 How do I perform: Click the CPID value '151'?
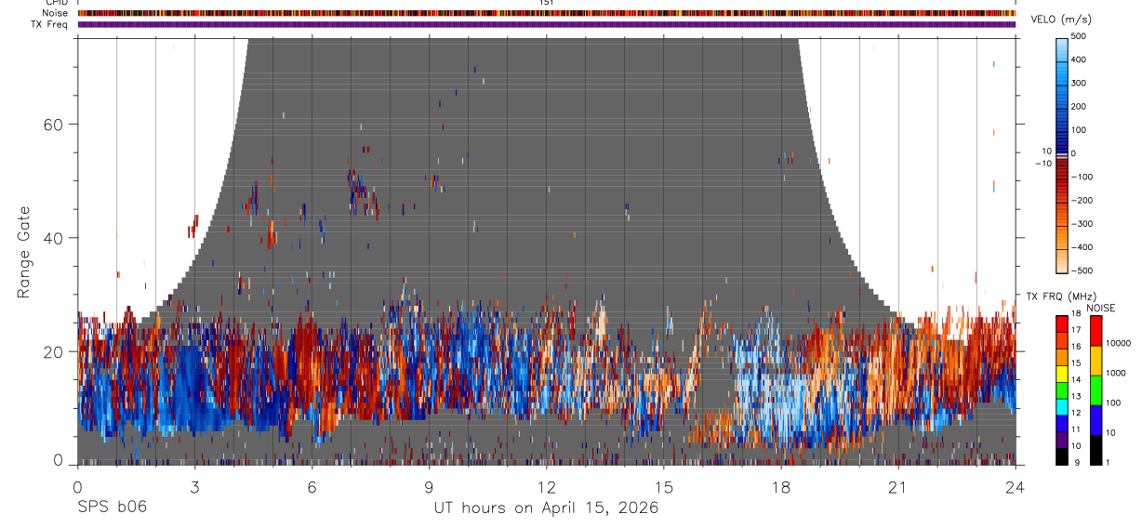click(547, 3)
